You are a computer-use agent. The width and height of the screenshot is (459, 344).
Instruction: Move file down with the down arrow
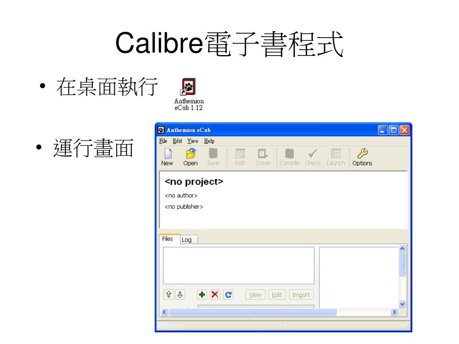pyautogui.click(x=180, y=295)
